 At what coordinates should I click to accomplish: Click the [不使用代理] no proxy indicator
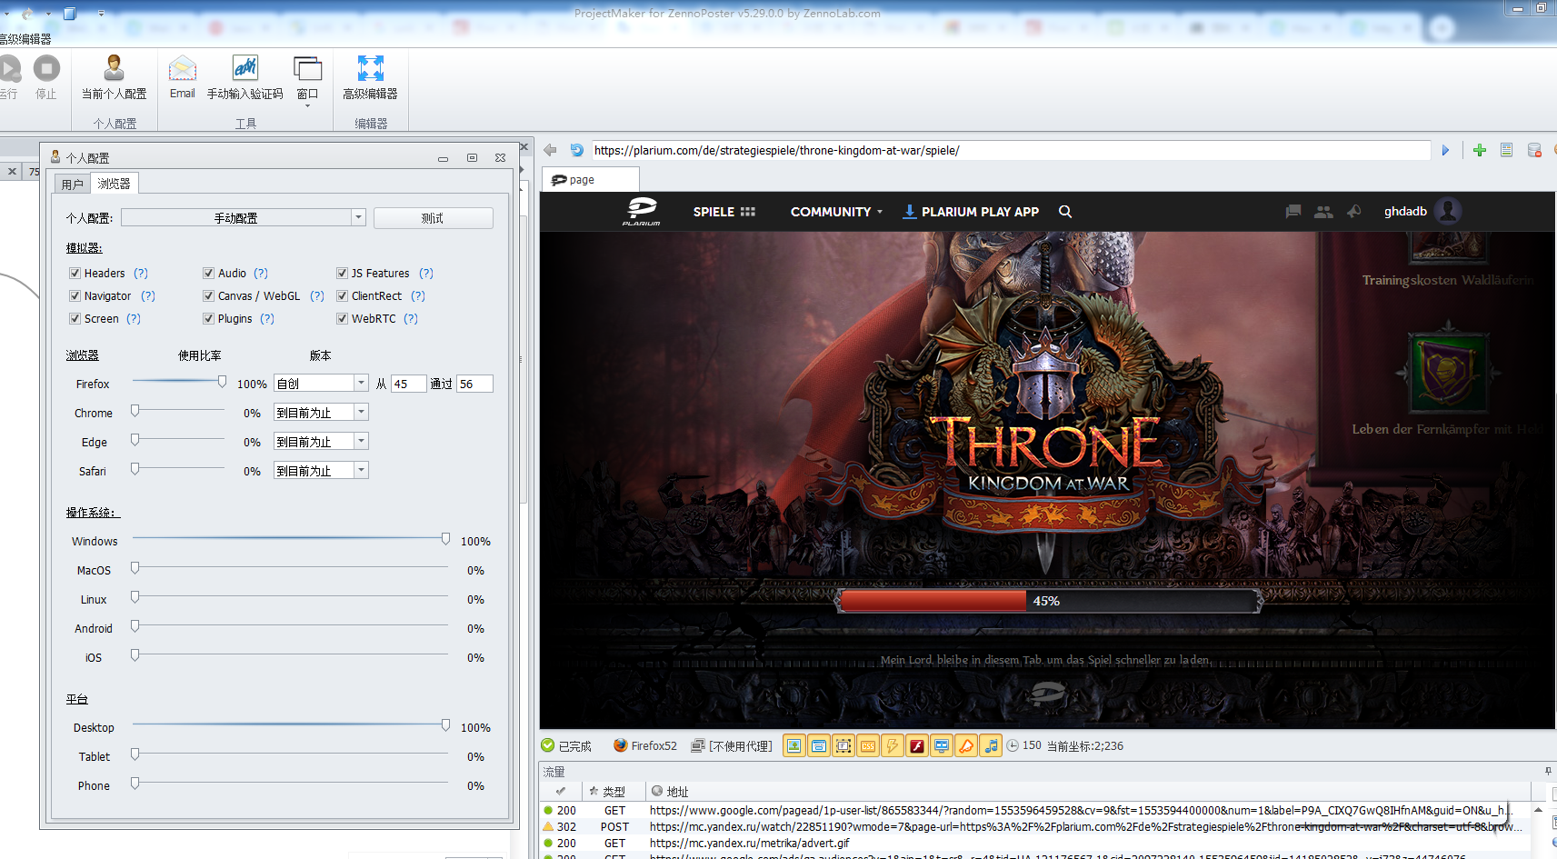732,745
